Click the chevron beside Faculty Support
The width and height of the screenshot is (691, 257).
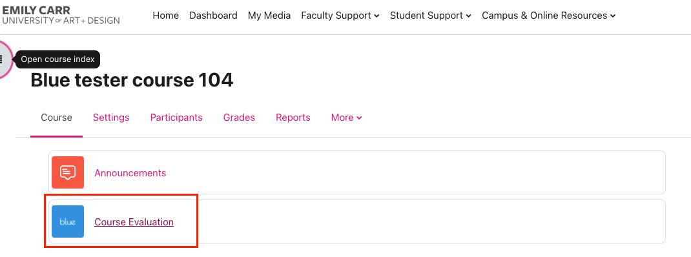coord(376,16)
